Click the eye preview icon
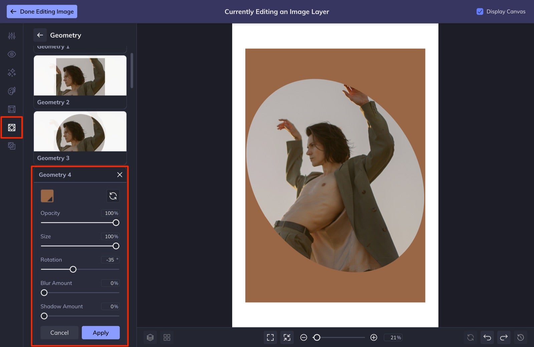Screen dimensions: 534x347 click(12, 54)
